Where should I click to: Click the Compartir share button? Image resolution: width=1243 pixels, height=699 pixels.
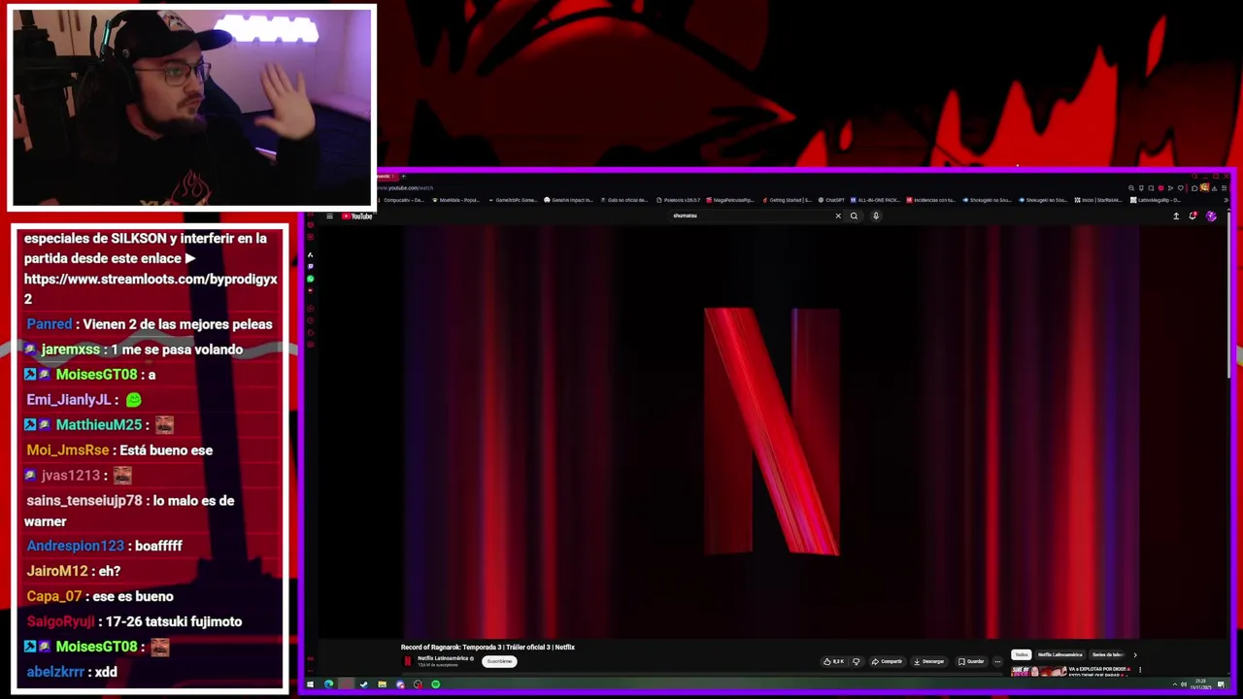click(x=887, y=661)
